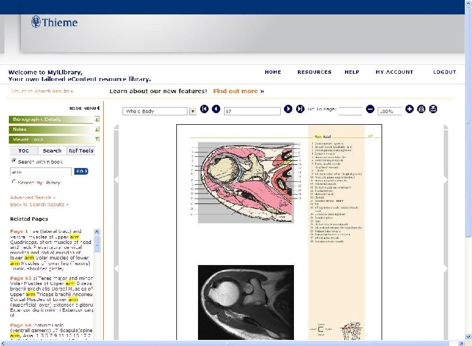The height and width of the screenshot is (346, 472).
Task: Go to the previous page
Action: pyautogui.click(x=216, y=109)
